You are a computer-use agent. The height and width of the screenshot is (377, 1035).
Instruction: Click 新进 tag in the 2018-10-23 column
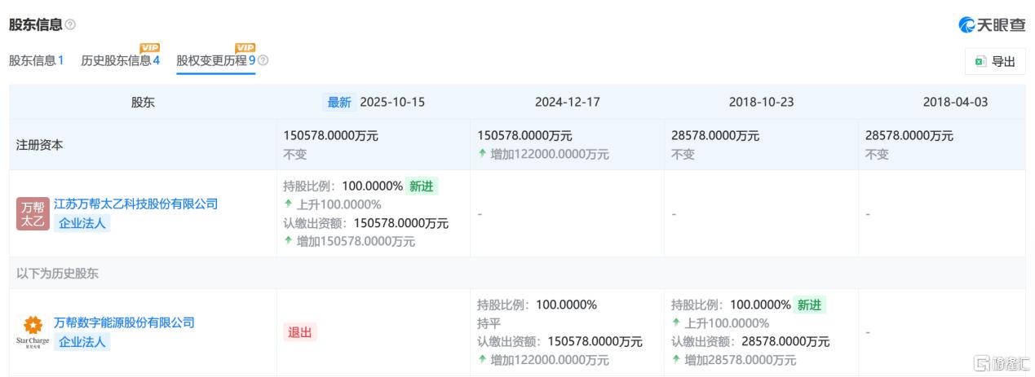tap(810, 305)
